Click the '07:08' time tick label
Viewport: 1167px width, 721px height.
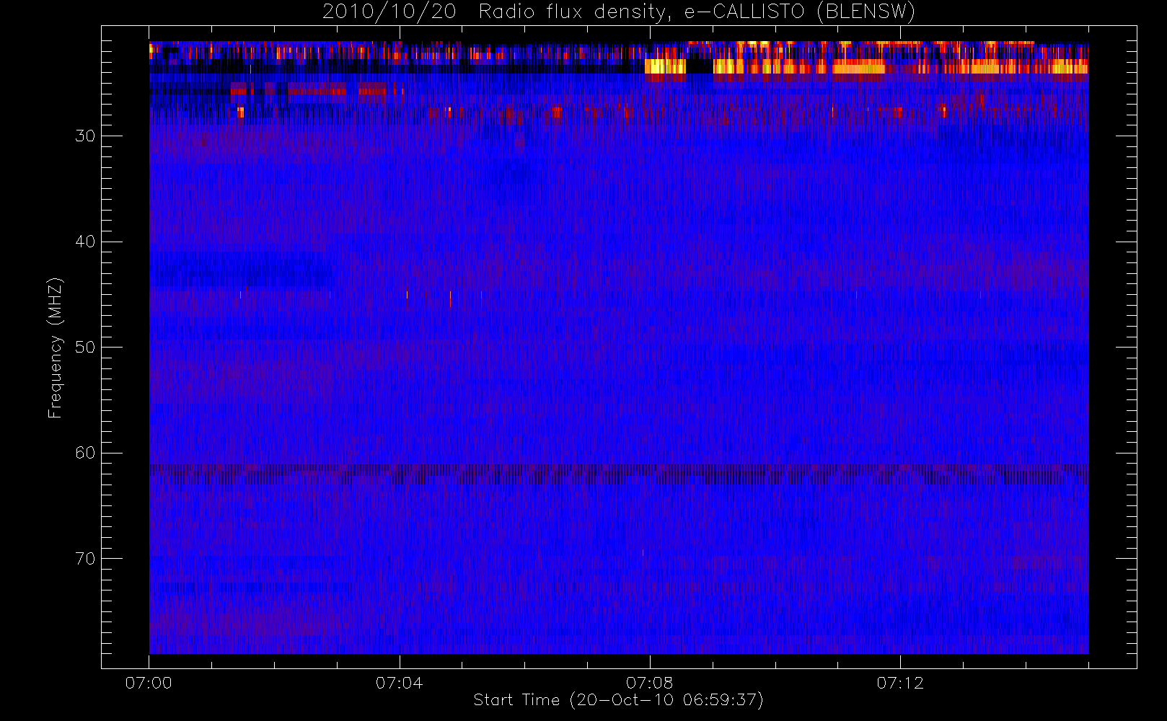pos(649,683)
